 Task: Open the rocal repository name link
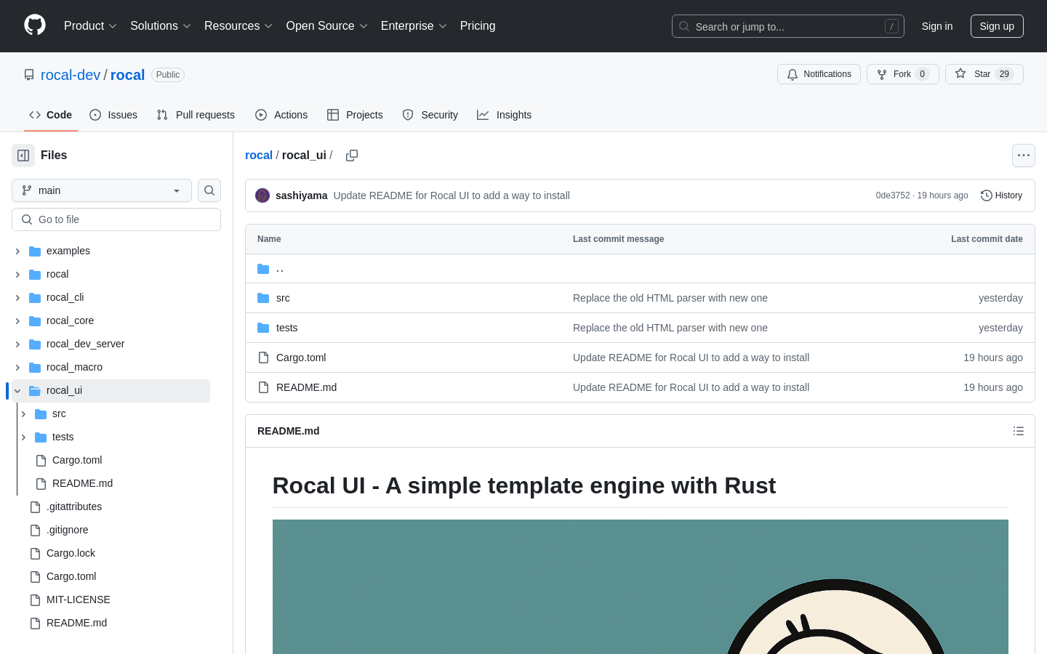coord(127,75)
